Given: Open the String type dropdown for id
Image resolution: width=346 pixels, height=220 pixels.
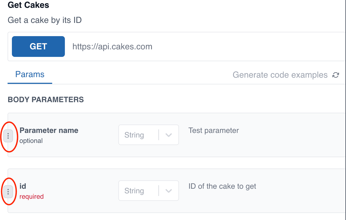Looking at the screenshot, I should [x=149, y=191].
